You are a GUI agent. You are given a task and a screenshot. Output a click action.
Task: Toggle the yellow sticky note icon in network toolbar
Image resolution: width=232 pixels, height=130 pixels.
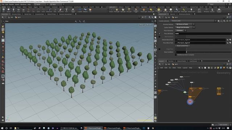pos(218,68)
